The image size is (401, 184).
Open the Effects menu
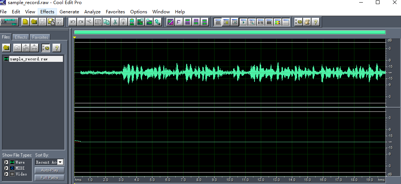pyautogui.click(x=47, y=11)
